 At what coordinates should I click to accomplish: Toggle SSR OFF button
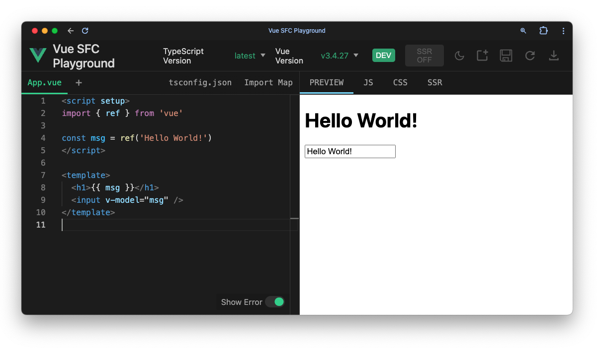tap(425, 56)
